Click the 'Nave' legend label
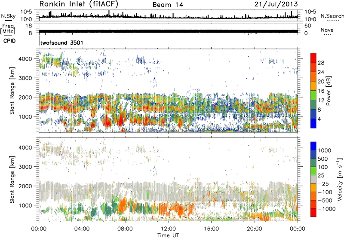344x238 pixels. coord(327,30)
